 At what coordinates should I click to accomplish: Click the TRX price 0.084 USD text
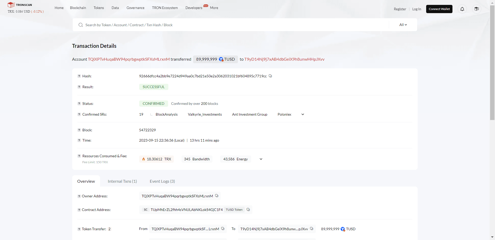pos(26,12)
